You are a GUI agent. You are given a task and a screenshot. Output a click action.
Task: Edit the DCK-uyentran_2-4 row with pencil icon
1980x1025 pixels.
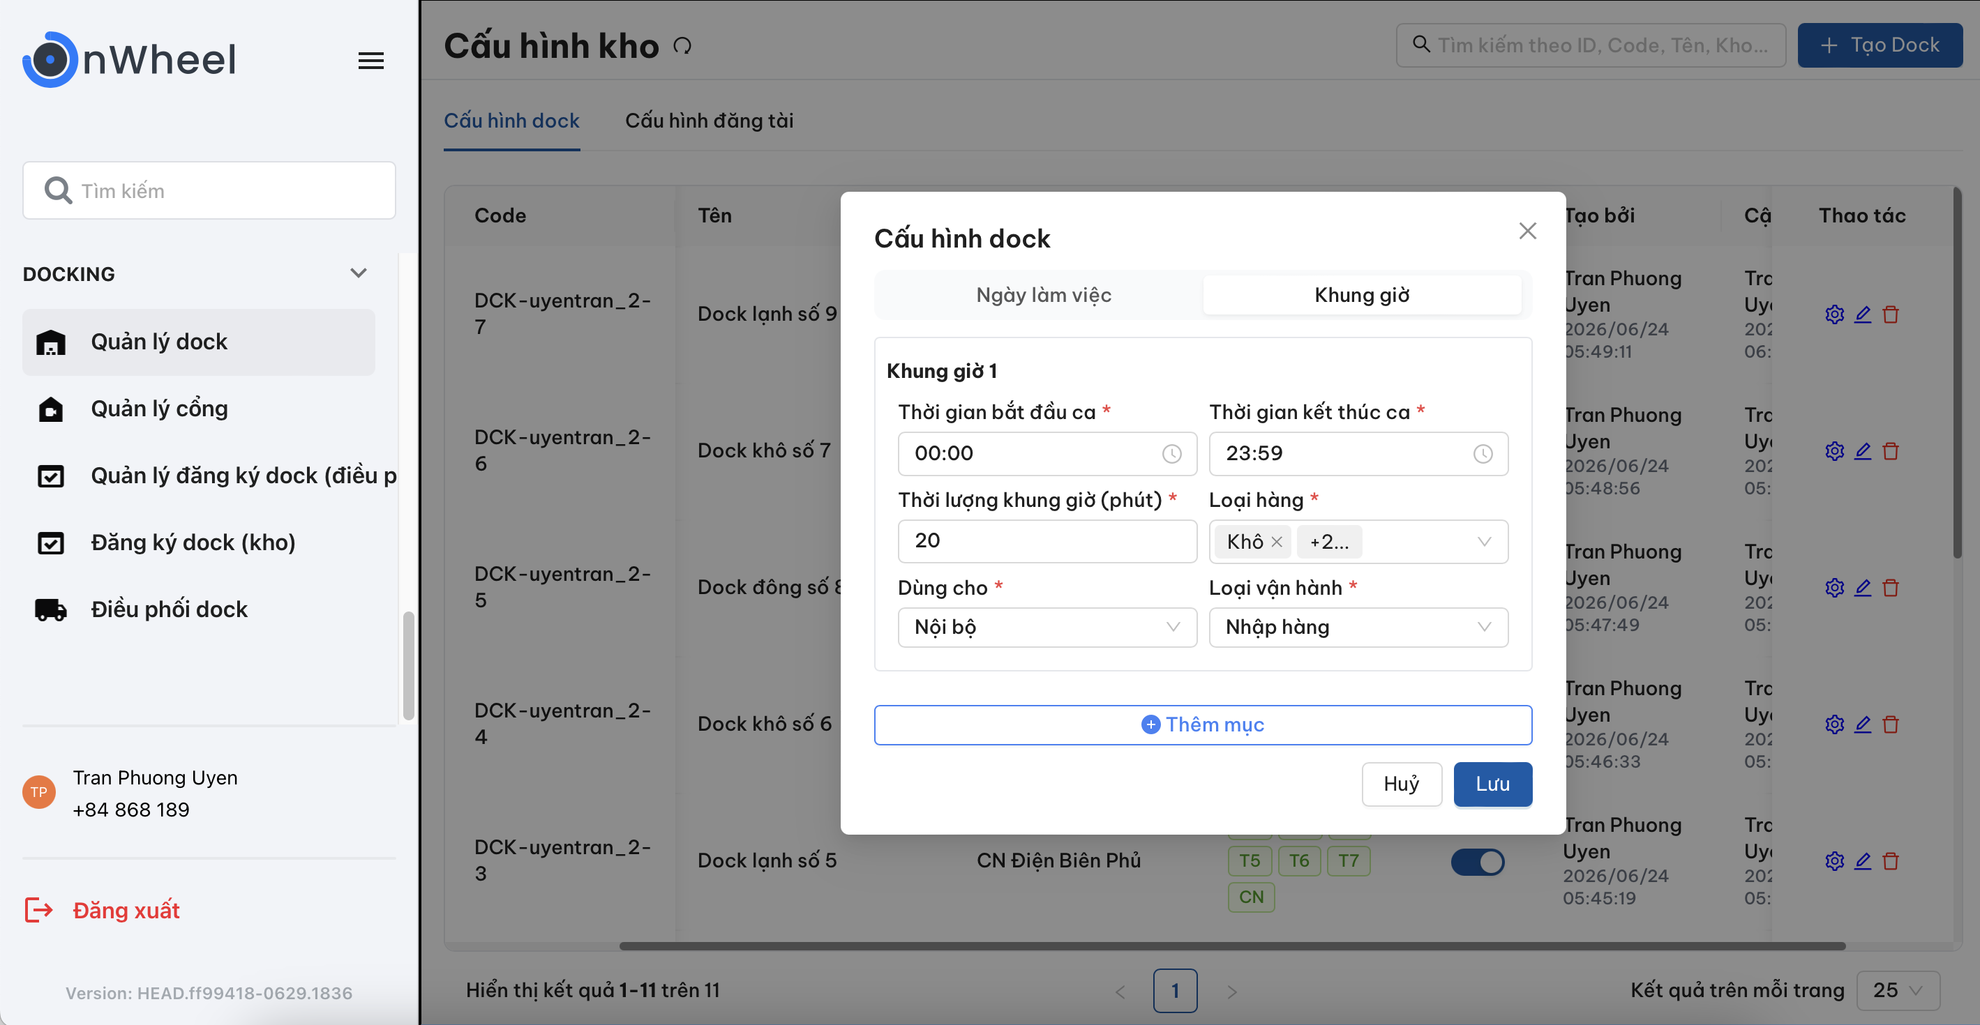click(1862, 724)
